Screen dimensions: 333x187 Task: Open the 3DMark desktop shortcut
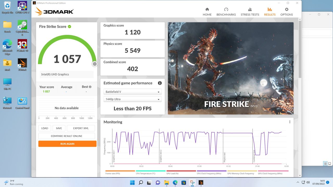point(22,65)
